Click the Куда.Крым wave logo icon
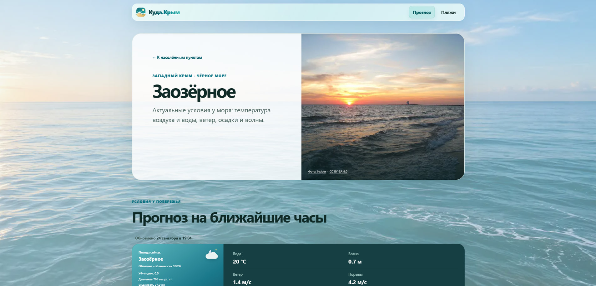596x286 pixels. 141,12
